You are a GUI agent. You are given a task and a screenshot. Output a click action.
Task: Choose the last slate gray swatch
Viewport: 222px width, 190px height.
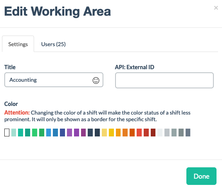[188, 133]
